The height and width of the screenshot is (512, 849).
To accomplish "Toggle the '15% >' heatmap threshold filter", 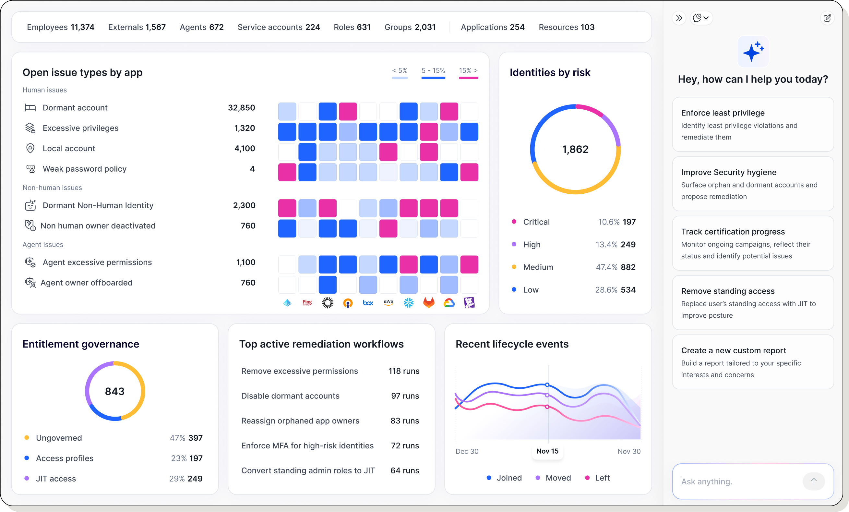I will (x=468, y=71).
